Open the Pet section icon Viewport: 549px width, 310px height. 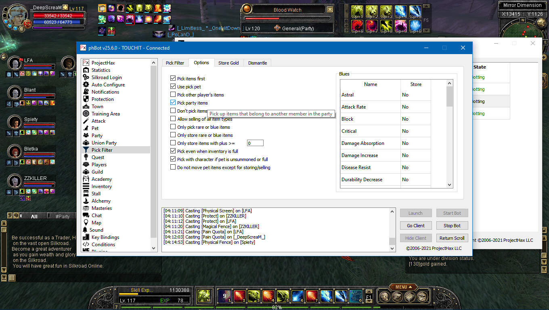pos(86,128)
